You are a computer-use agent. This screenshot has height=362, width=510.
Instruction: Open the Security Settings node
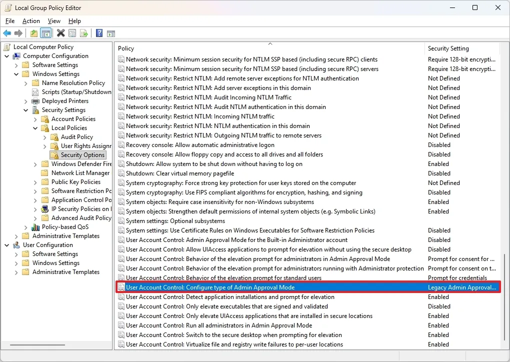[64, 109]
